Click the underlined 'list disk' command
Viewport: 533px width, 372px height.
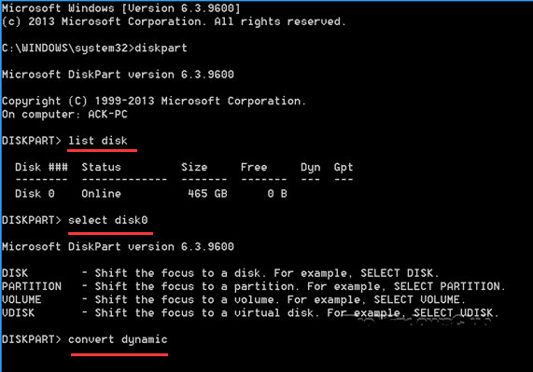[98, 141]
